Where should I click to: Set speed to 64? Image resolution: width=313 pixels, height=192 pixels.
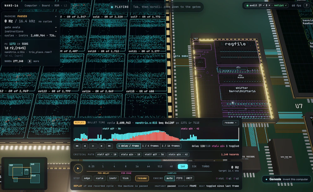pyautogui.click(x=148, y=166)
